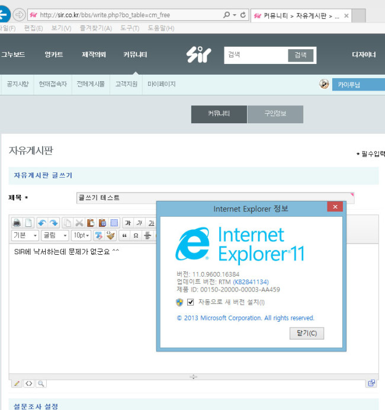This screenshot has width=385, height=410.
Task: Click the 제목 title input field
Action: coord(216,198)
